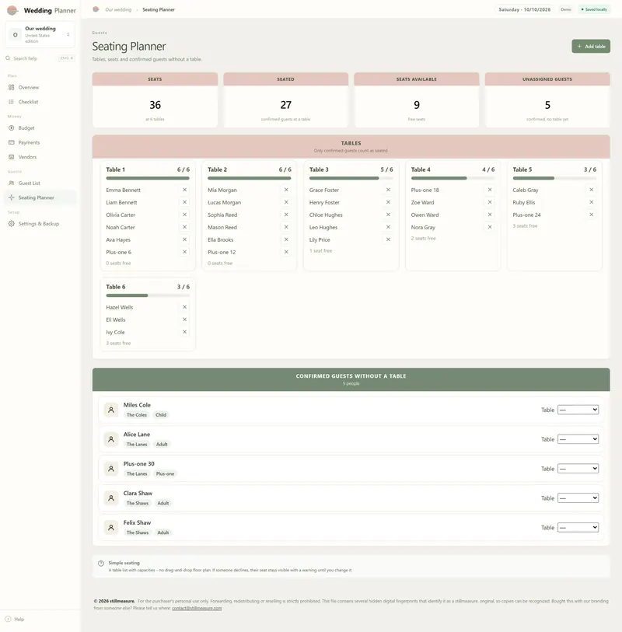Click the Add table button
The image size is (622, 632).
pyautogui.click(x=591, y=47)
